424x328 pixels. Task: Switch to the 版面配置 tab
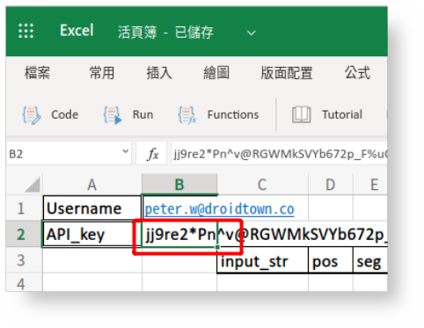coord(287,73)
